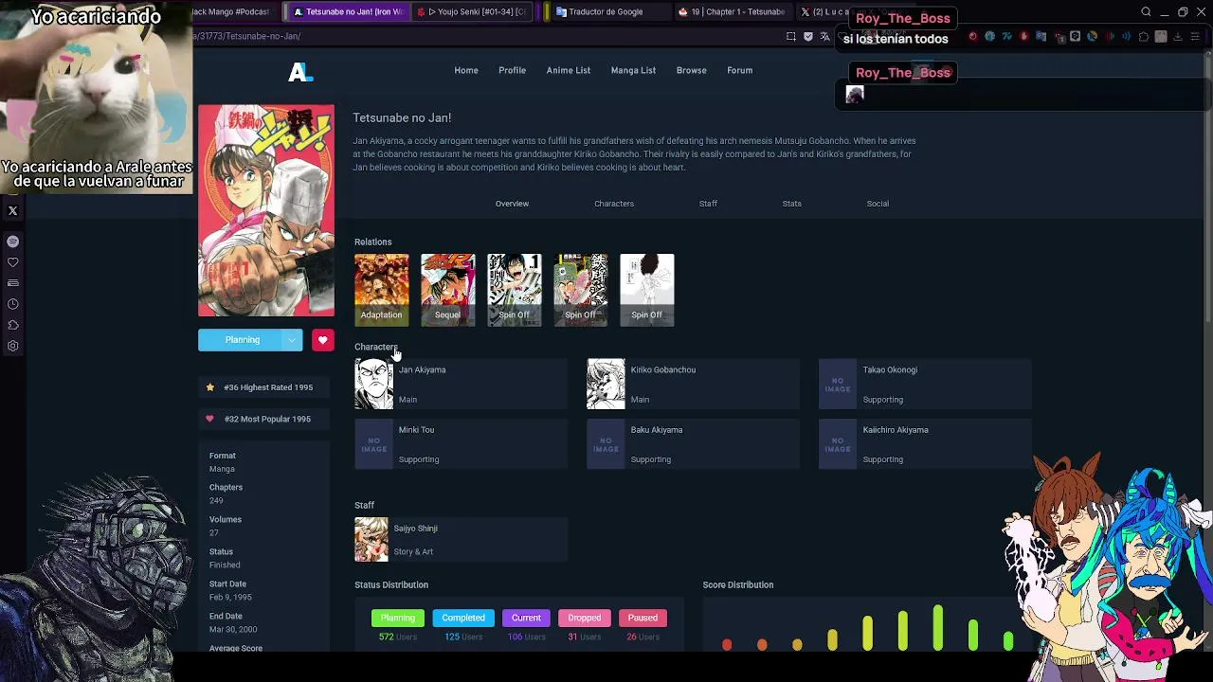Switch to the Stats tab

pos(792,204)
